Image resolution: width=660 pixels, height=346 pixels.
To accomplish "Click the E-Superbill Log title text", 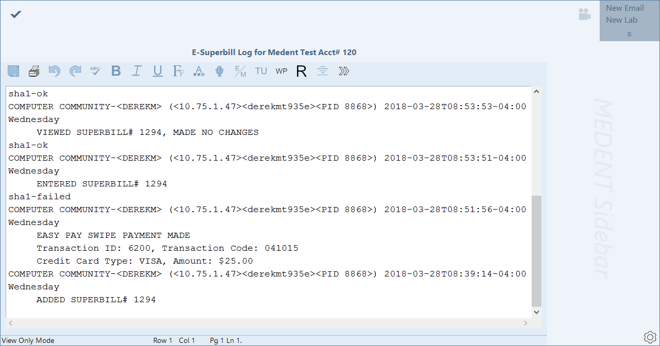I will coord(274,52).
